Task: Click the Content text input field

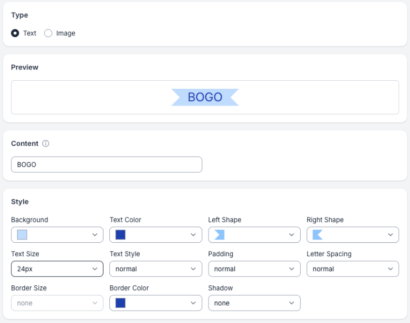Action: click(106, 165)
